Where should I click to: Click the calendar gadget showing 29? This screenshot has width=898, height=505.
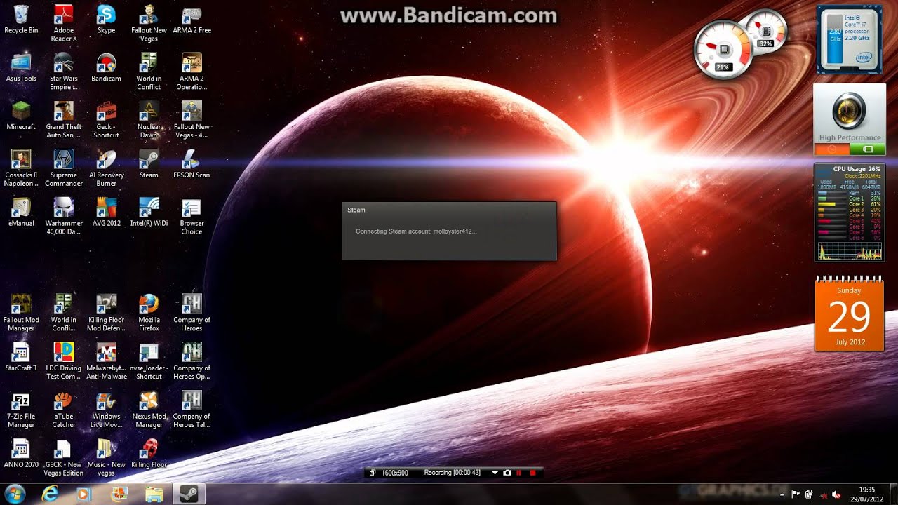tap(849, 314)
